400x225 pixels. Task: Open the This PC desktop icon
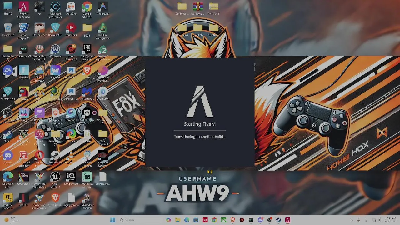click(x=8, y=9)
